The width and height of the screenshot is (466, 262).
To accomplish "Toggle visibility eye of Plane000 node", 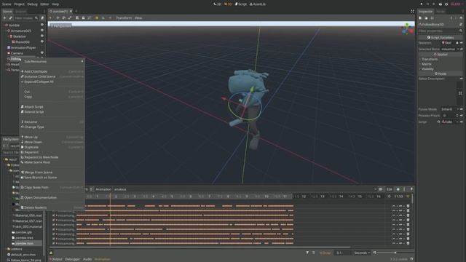I will click(42, 42).
